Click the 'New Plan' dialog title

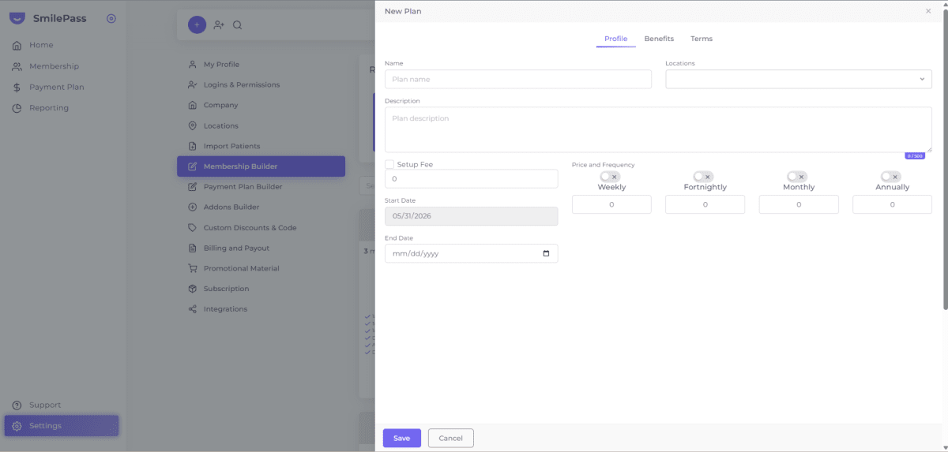[403, 11]
